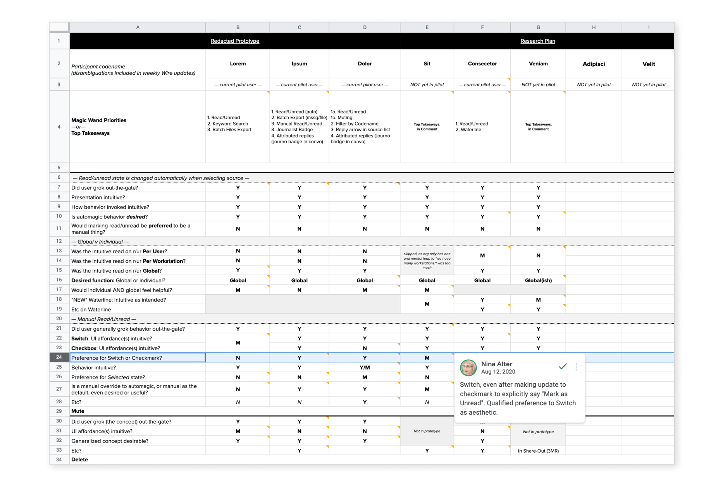723x494 pixels.
Task: Open the comment's three-dot options menu
Action: [x=576, y=367]
